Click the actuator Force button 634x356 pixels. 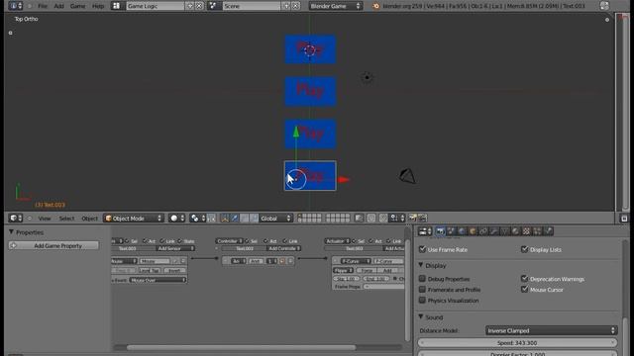367,270
